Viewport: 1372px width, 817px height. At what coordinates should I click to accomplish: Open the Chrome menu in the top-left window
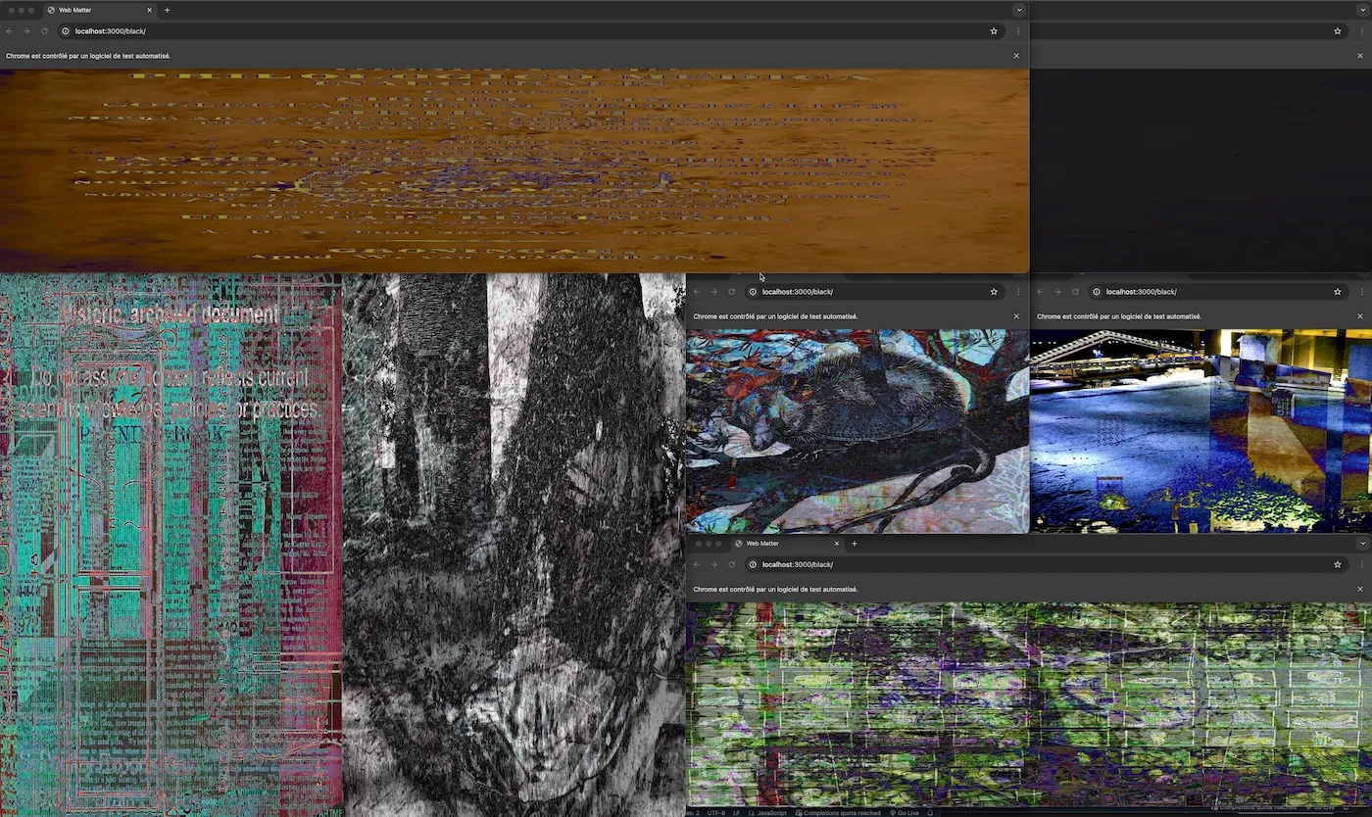[1017, 31]
